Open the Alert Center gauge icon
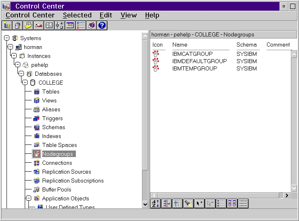Screen dimensions: 299x221 click(x=39, y=25)
